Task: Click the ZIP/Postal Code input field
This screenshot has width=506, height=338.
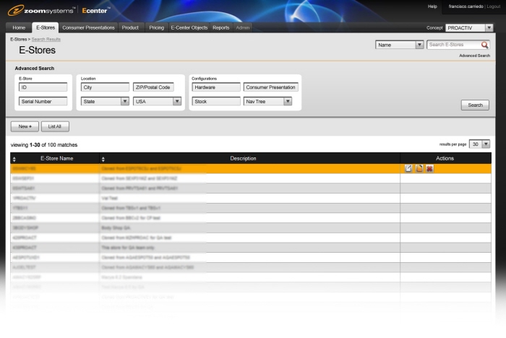Action: (153, 87)
